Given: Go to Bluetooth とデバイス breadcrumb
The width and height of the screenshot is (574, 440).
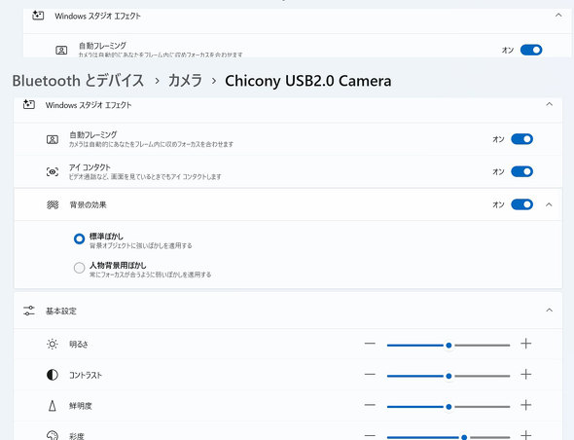Looking at the screenshot, I should pyautogui.click(x=79, y=81).
